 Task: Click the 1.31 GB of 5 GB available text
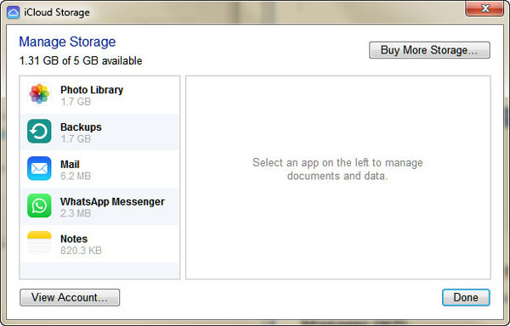point(81,61)
